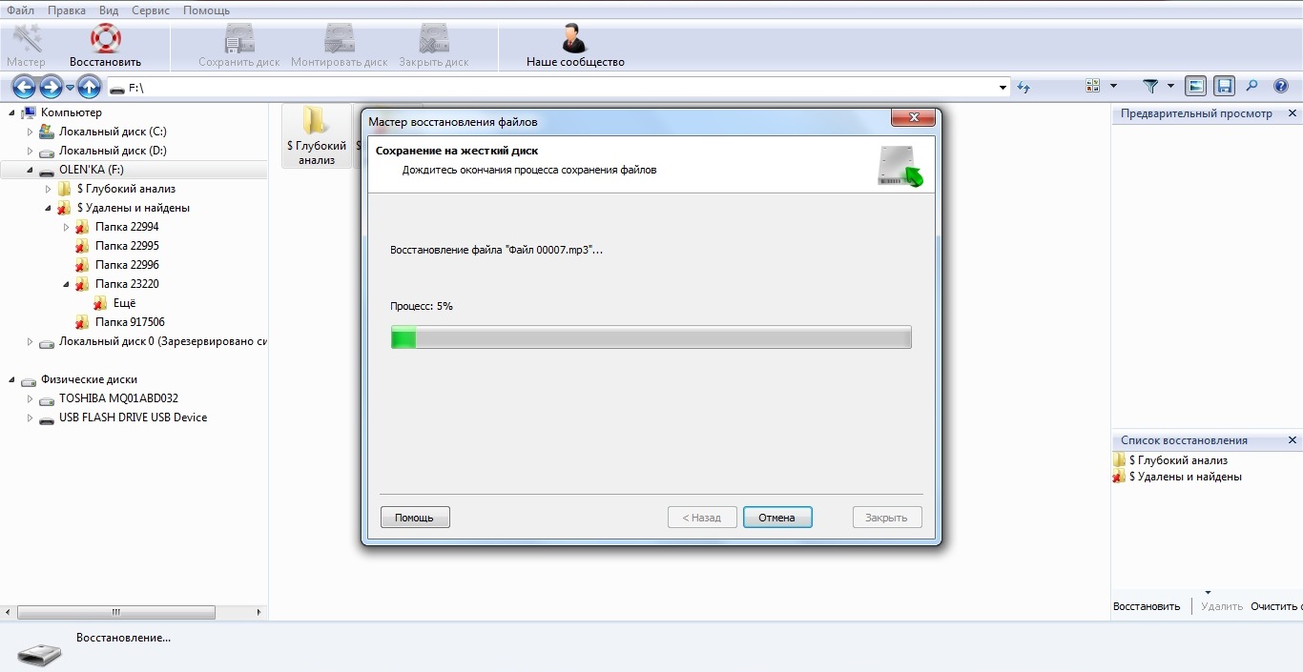The width and height of the screenshot is (1303, 672).
Task: Click the refresh icon beside address bar
Action: coord(1024,87)
